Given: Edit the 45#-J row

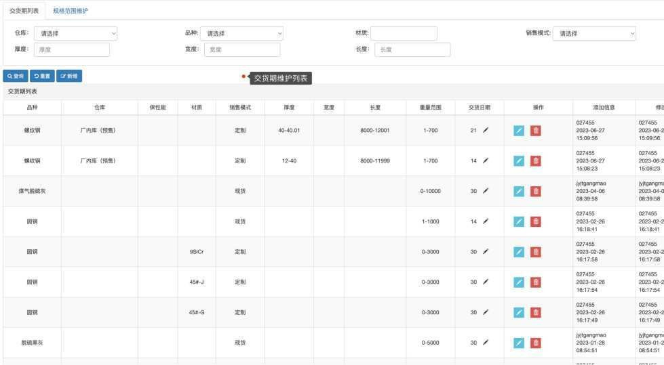Looking at the screenshot, I should coord(519,282).
